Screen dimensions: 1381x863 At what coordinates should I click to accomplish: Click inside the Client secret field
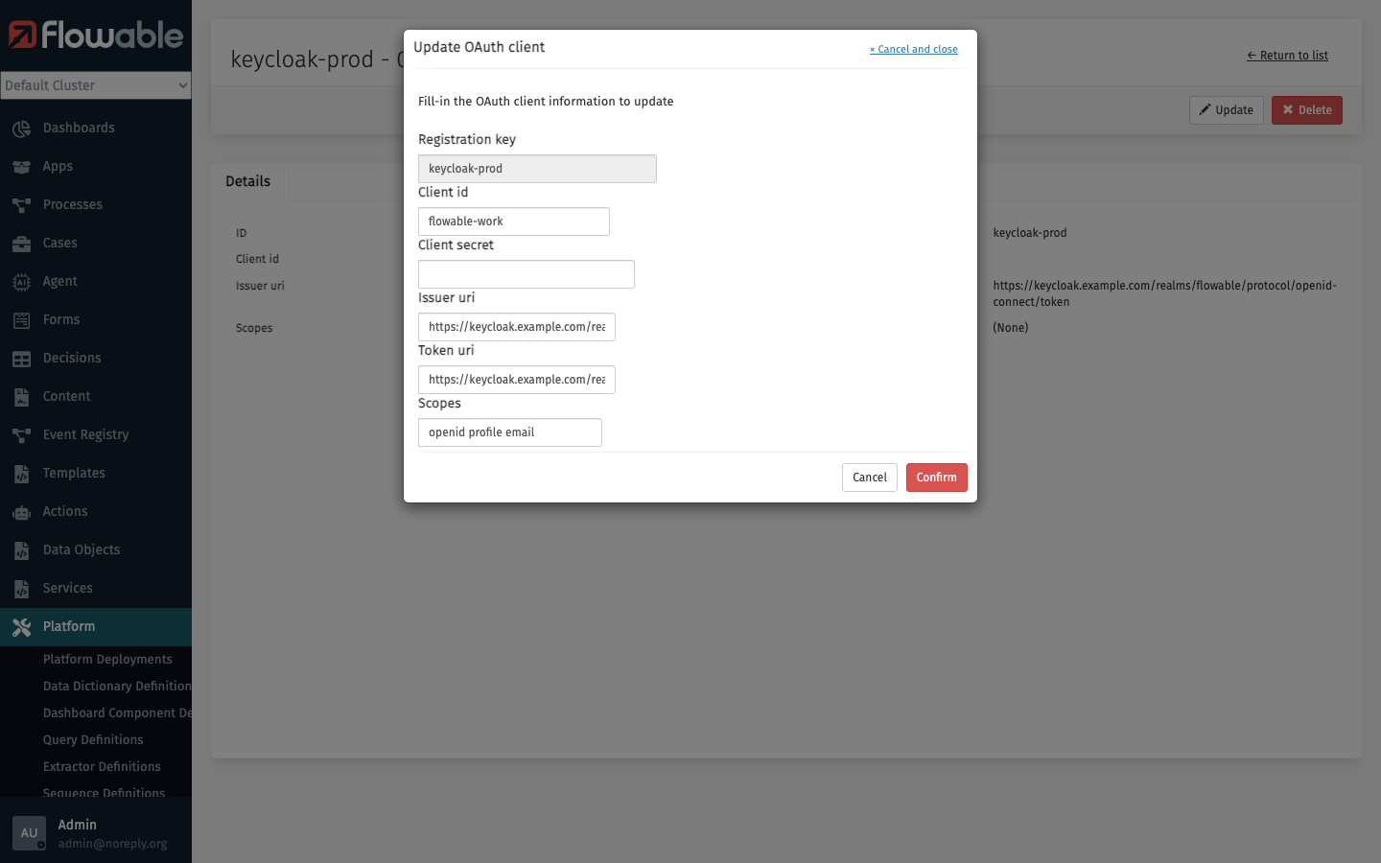(x=526, y=273)
